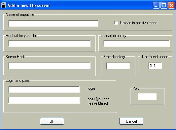Select the login text field
The width and height of the screenshot is (176, 130).
44,90
